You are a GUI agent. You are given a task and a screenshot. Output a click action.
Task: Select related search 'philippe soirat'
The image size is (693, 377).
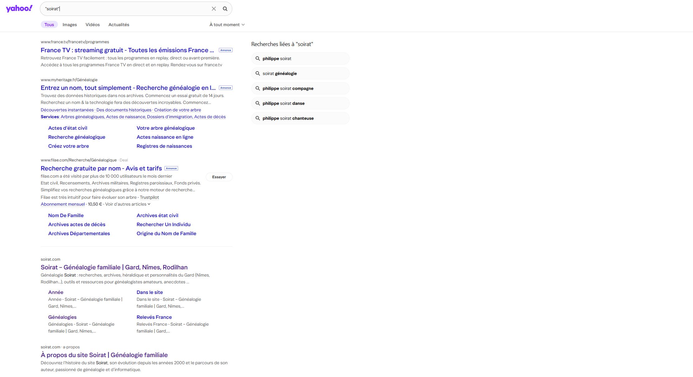coord(300,58)
